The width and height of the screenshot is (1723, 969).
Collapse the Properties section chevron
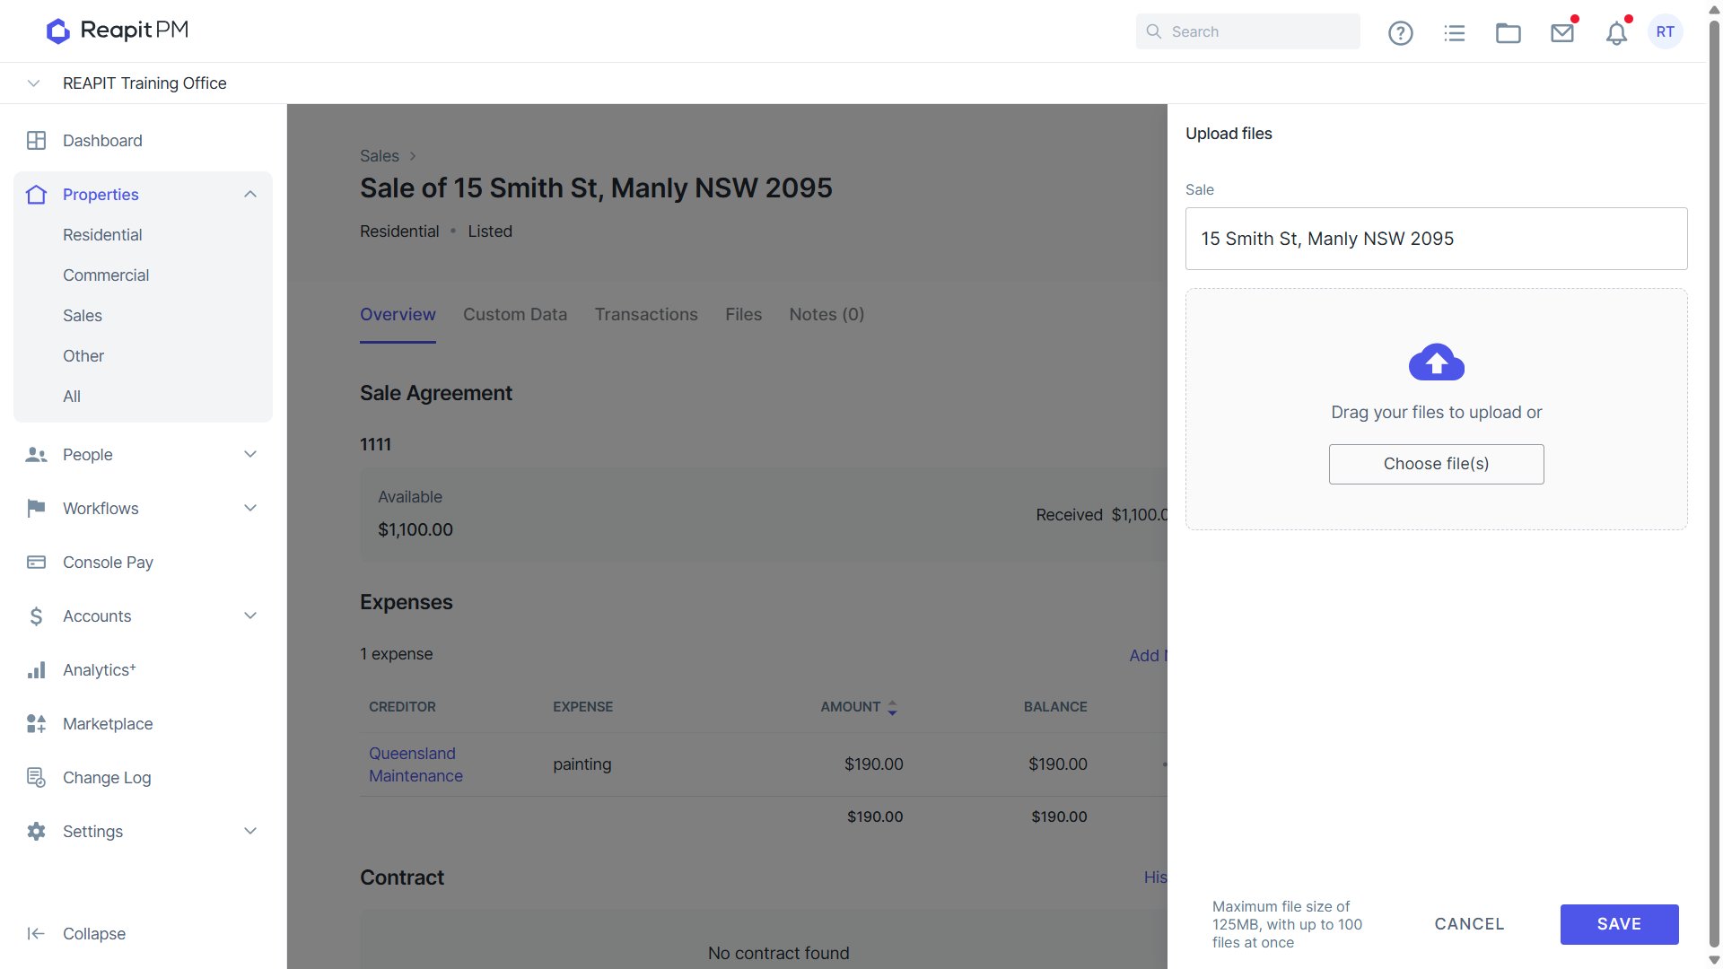tap(250, 195)
